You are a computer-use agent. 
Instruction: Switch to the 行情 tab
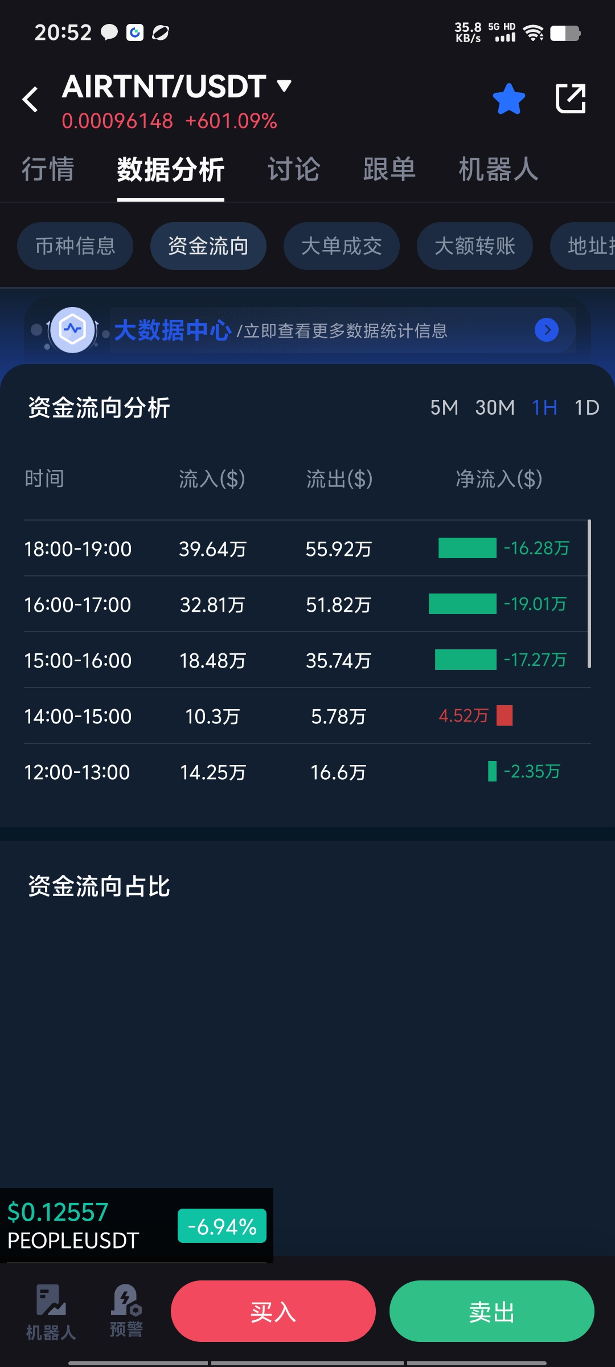(x=48, y=170)
